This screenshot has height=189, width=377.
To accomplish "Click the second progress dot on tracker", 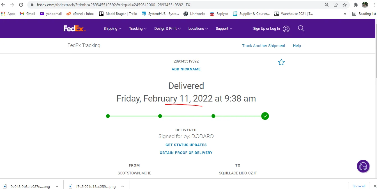I will click(160, 116).
